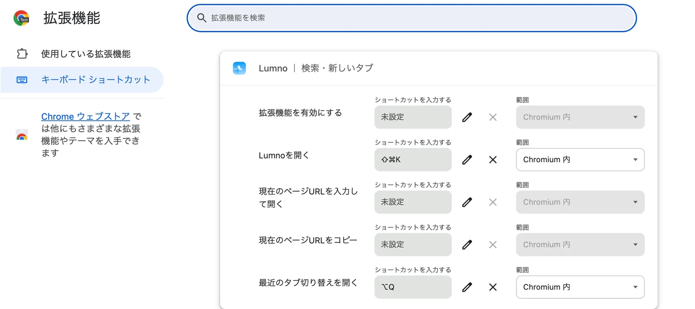Open scope dropdown for 拡張機能を有効にする

(580, 117)
